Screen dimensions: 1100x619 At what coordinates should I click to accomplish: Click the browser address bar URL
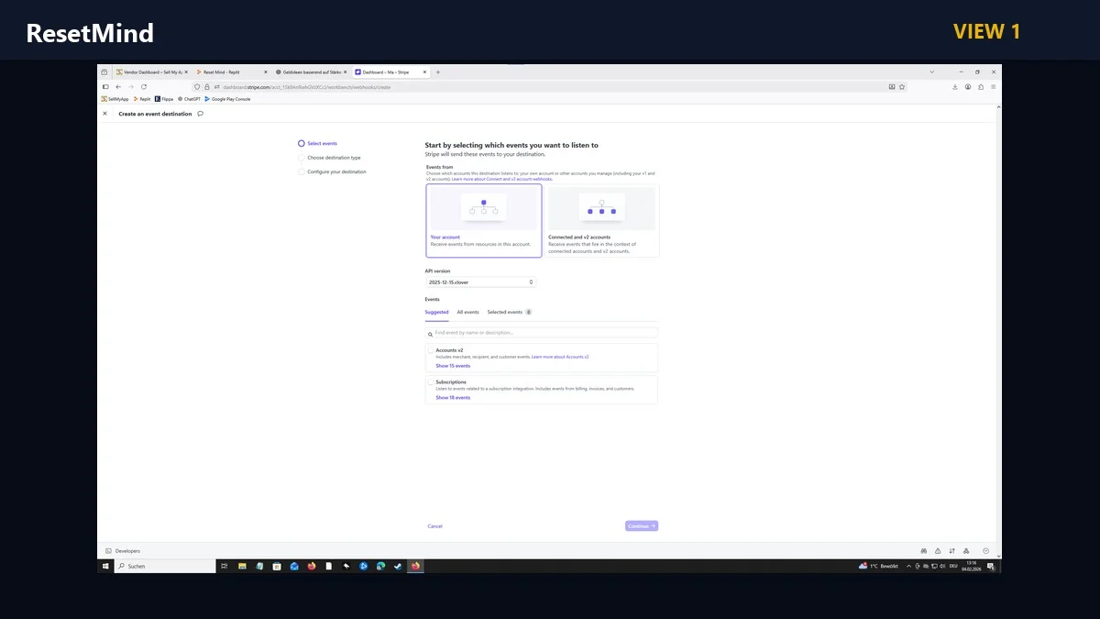click(307, 86)
